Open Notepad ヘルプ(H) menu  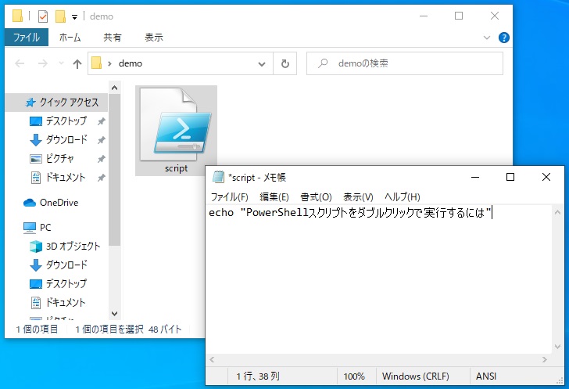(x=402, y=197)
